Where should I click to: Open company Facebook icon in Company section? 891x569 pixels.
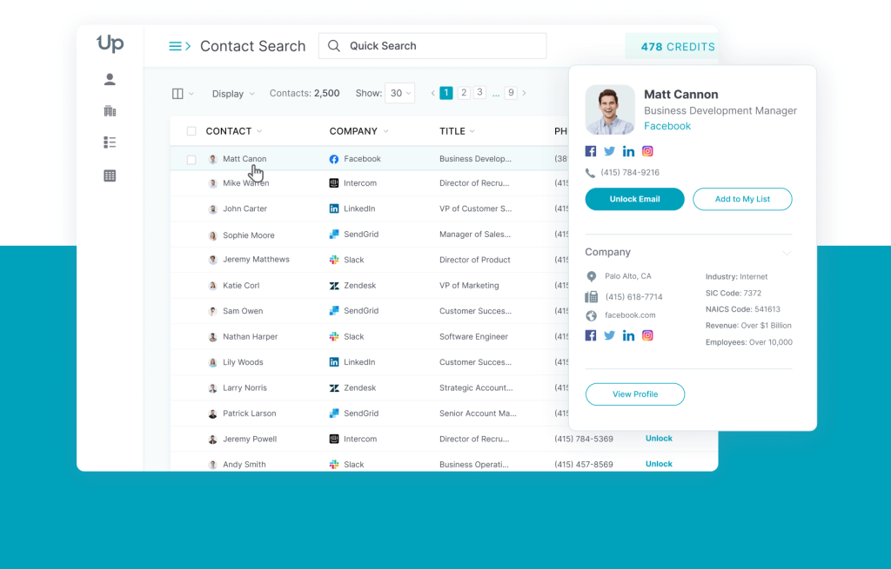click(x=591, y=335)
